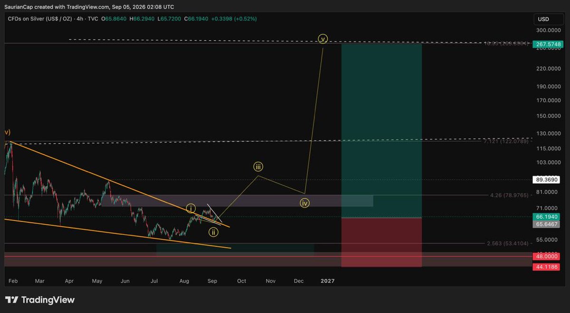Select the orange v) wave label at left
This screenshot has width=570, height=313.
click(x=8, y=132)
